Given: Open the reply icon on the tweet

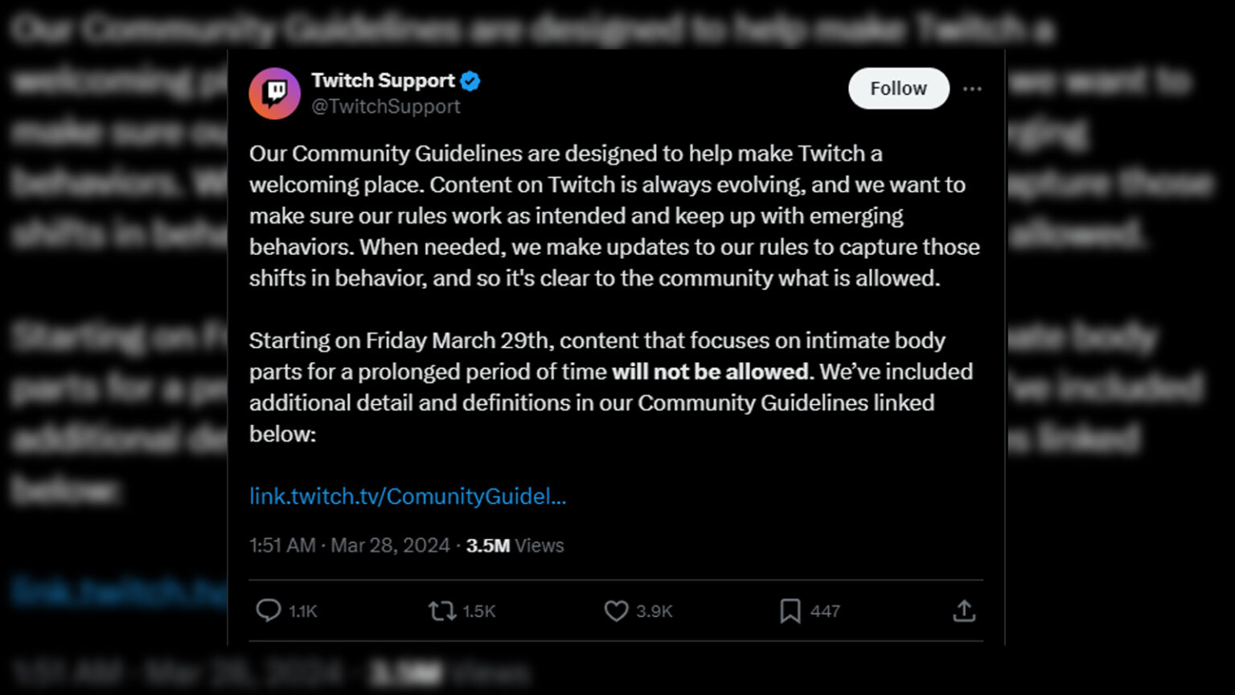Looking at the screenshot, I should point(269,611).
